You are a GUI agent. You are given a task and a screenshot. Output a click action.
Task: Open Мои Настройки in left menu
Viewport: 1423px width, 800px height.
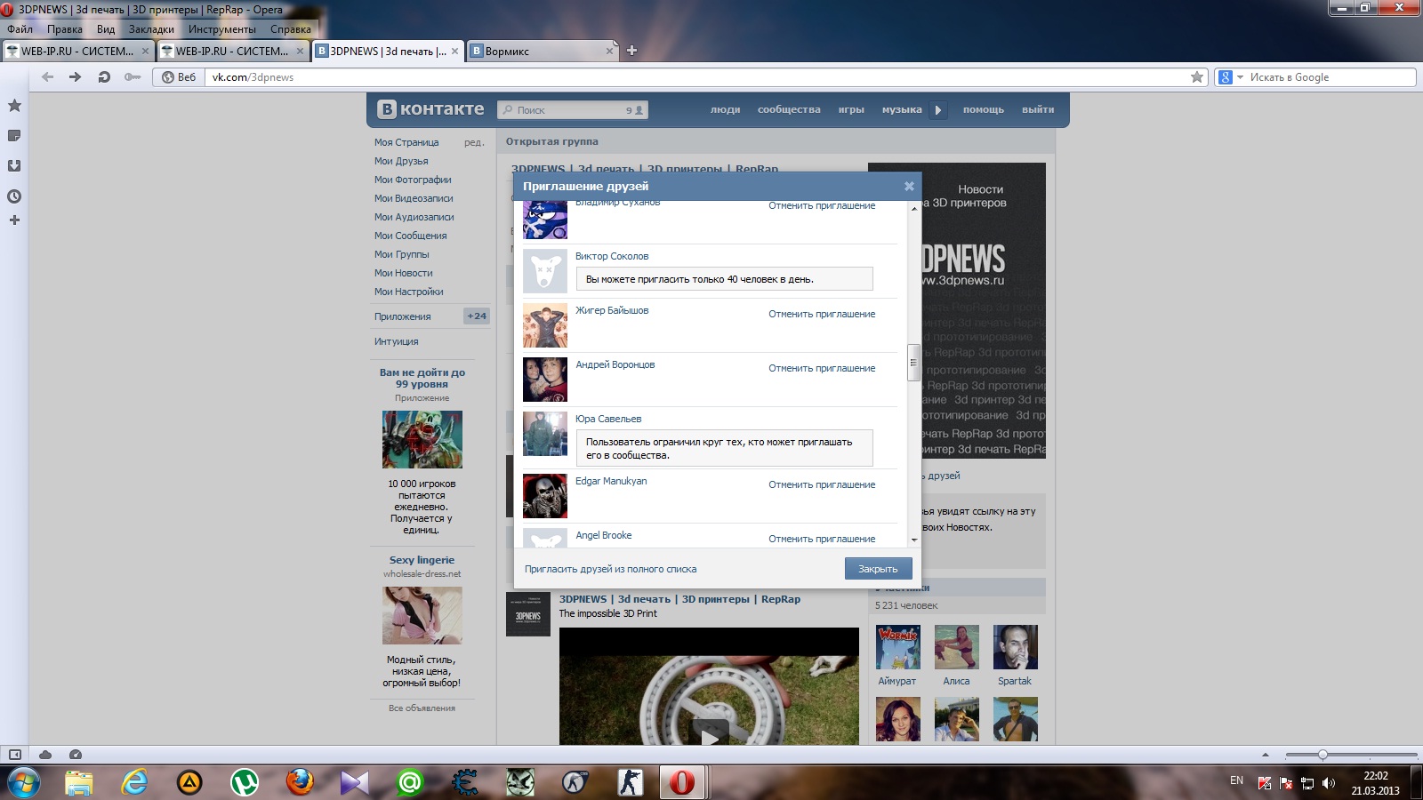point(409,292)
